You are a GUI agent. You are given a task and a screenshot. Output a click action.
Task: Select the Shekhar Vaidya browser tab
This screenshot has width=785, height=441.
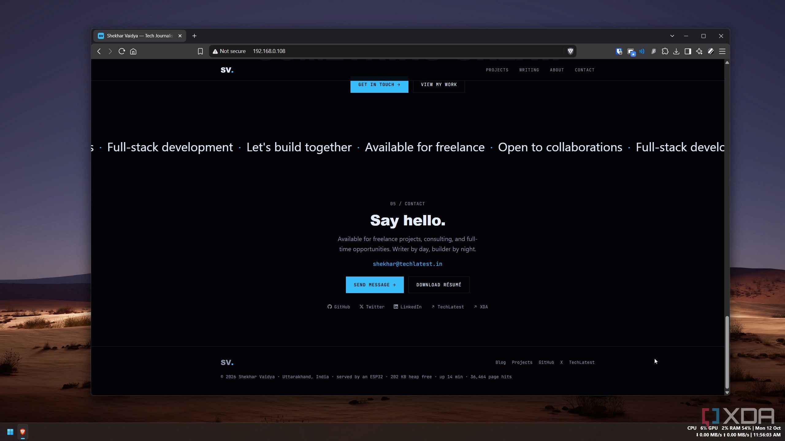click(x=140, y=36)
